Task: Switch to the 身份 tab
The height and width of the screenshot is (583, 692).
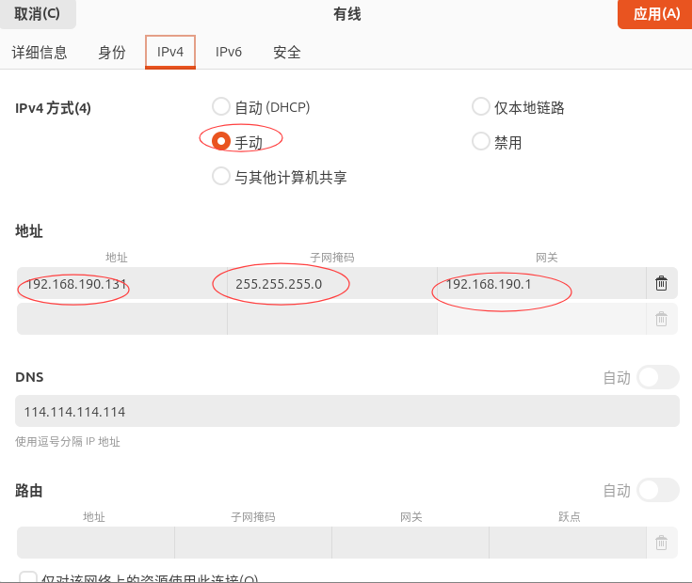Action: pos(112,53)
